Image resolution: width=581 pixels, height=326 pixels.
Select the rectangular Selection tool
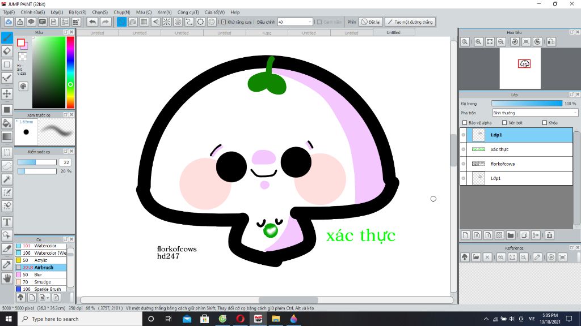[x=7, y=152]
